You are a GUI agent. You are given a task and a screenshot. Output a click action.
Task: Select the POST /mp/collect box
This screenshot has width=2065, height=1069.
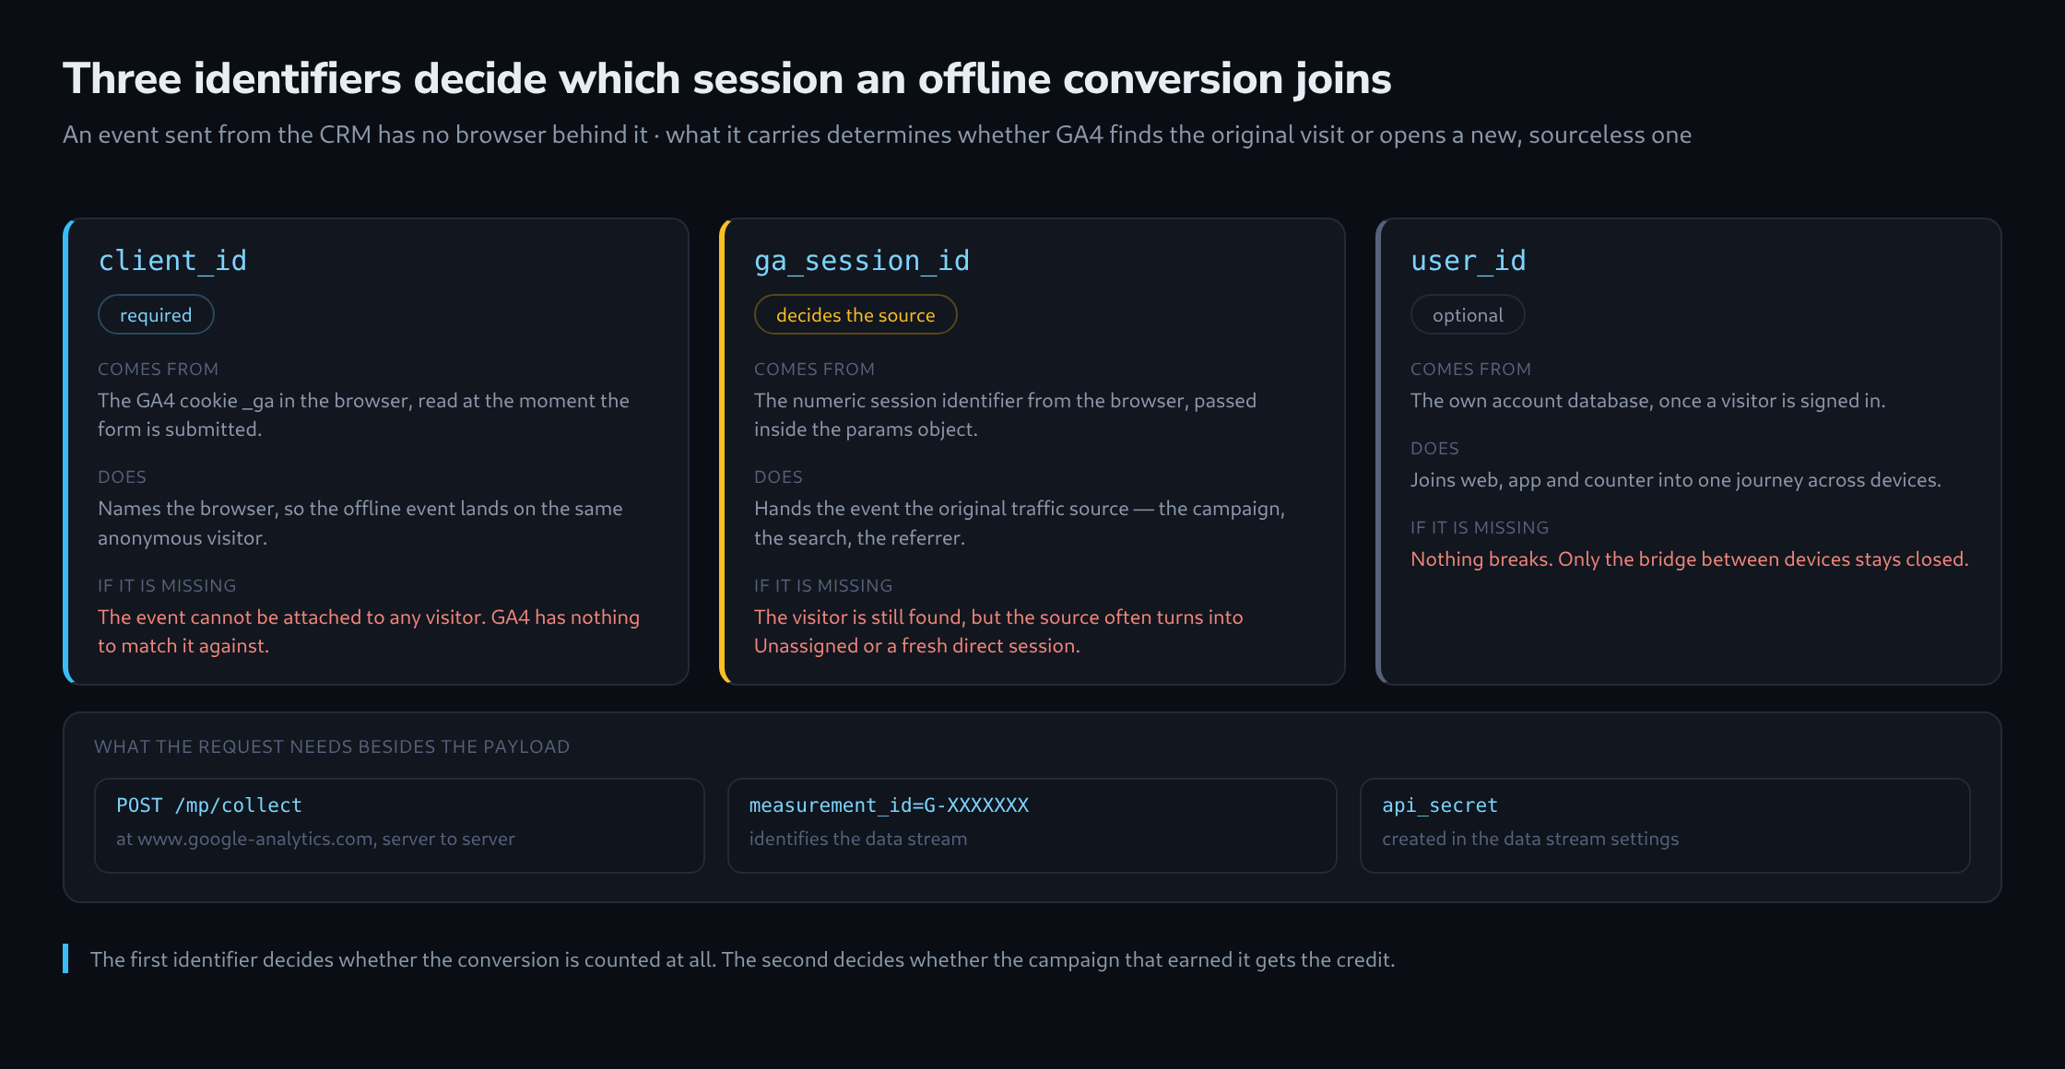coord(399,826)
